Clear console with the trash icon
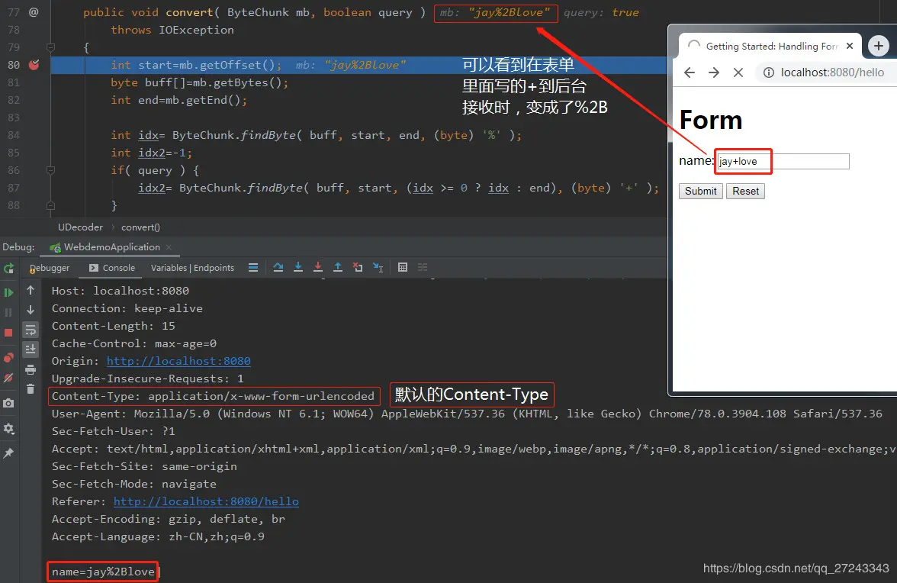The width and height of the screenshot is (897, 583). (31, 389)
